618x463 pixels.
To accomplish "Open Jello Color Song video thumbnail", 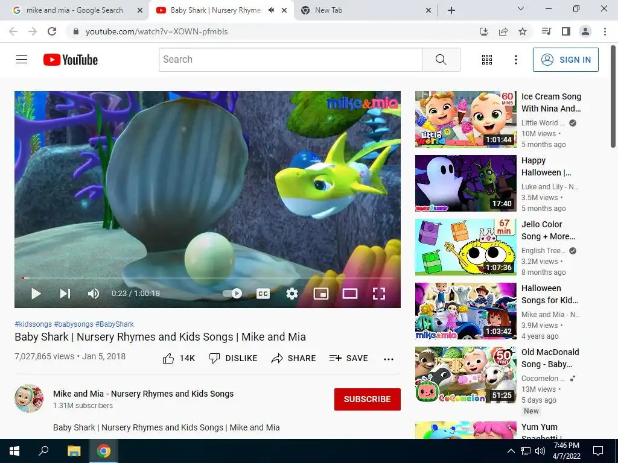I will 465,247.
